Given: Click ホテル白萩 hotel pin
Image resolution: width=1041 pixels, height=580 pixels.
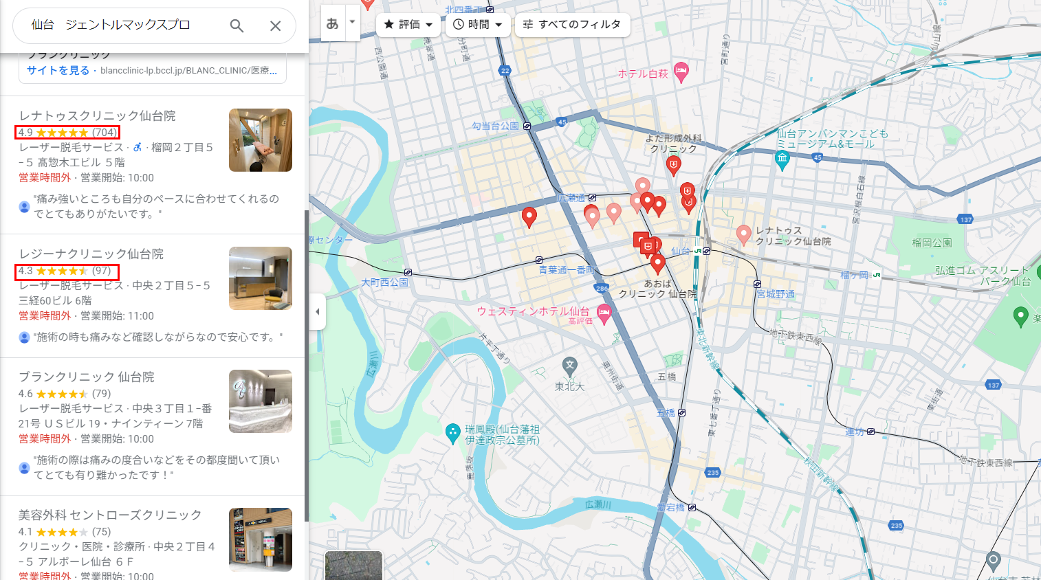Looking at the screenshot, I should click(x=681, y=71).
